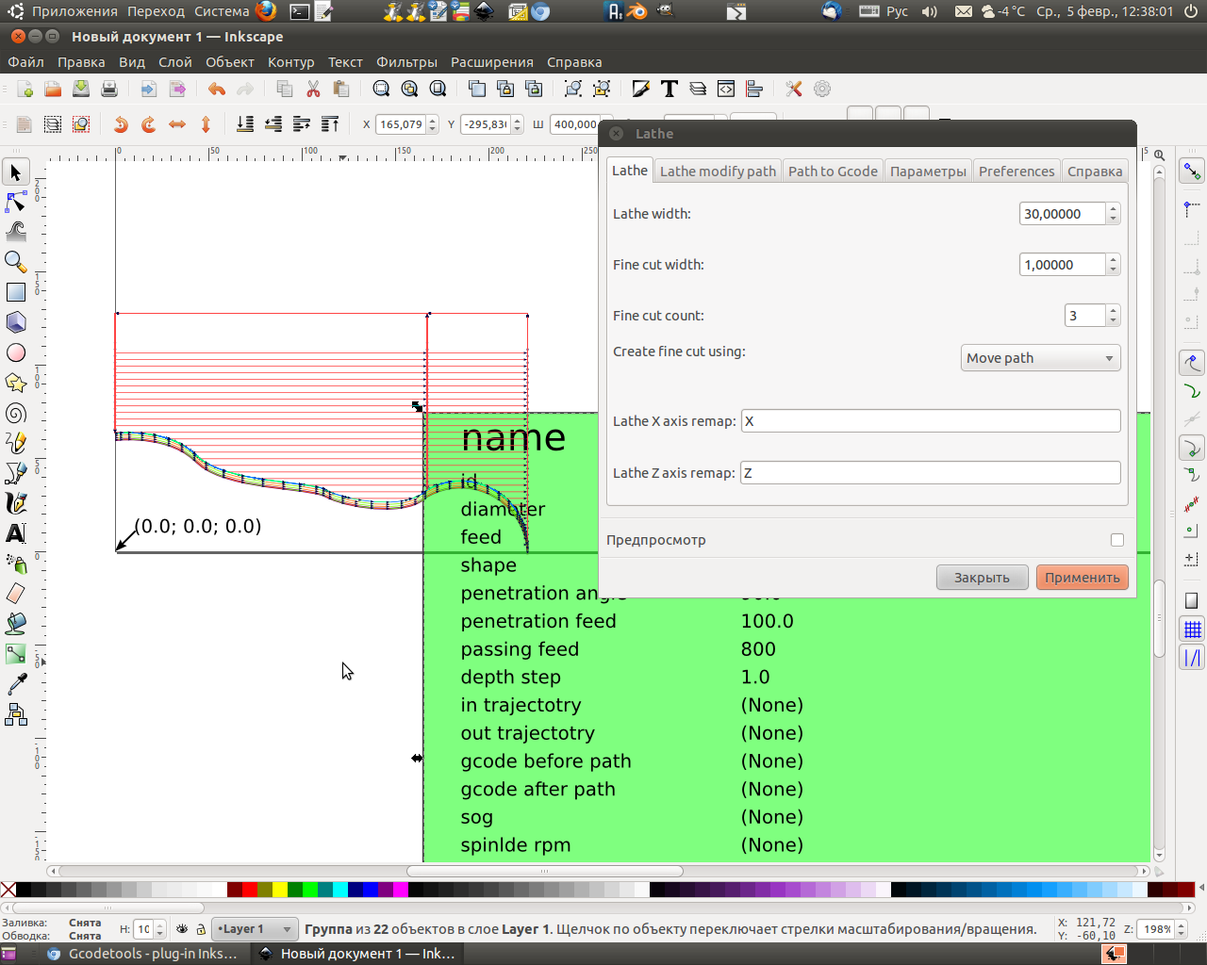Open the Расширения menu

point(491,62)
